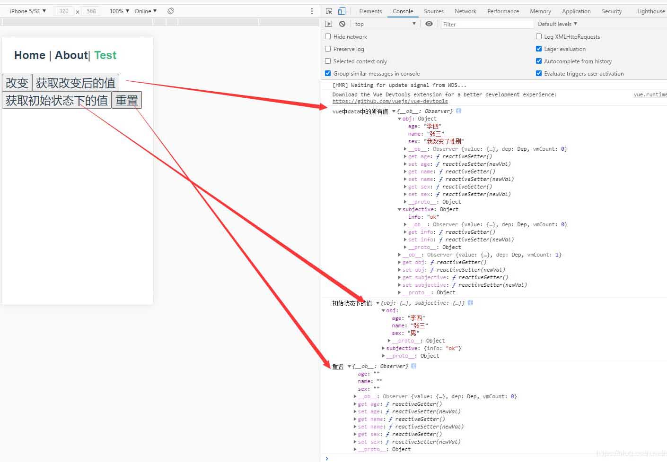Collapse the vue data Observer object

tap(394, 111)
